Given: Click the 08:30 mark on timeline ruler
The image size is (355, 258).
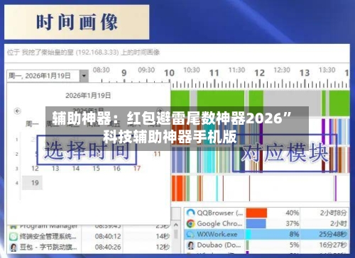Looking at the screenshot, I should tap(102, 70).
